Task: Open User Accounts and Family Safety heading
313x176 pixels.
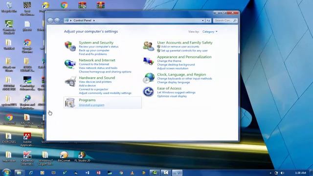Action: pyautogui.click(x=185, y=43)
